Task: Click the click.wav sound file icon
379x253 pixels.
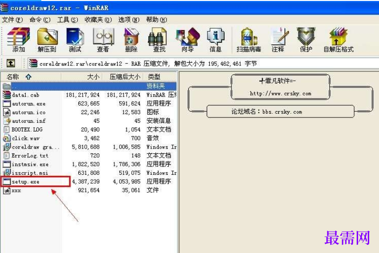Action: click(x=6, y=138)
